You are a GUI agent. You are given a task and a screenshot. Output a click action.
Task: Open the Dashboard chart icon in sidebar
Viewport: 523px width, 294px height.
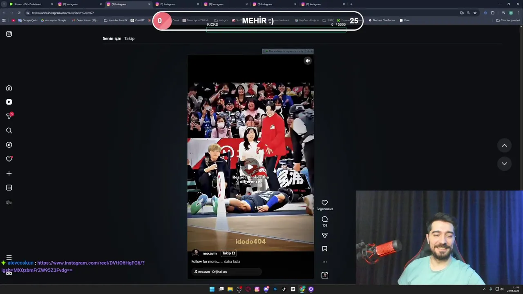tap(9, 188)
